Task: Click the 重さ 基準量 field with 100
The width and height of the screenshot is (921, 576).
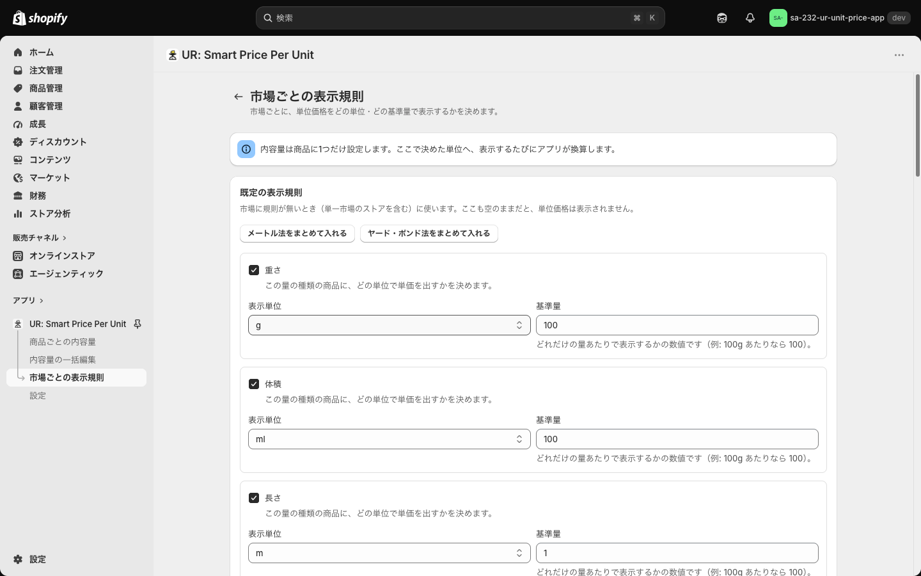Action: 677,325
